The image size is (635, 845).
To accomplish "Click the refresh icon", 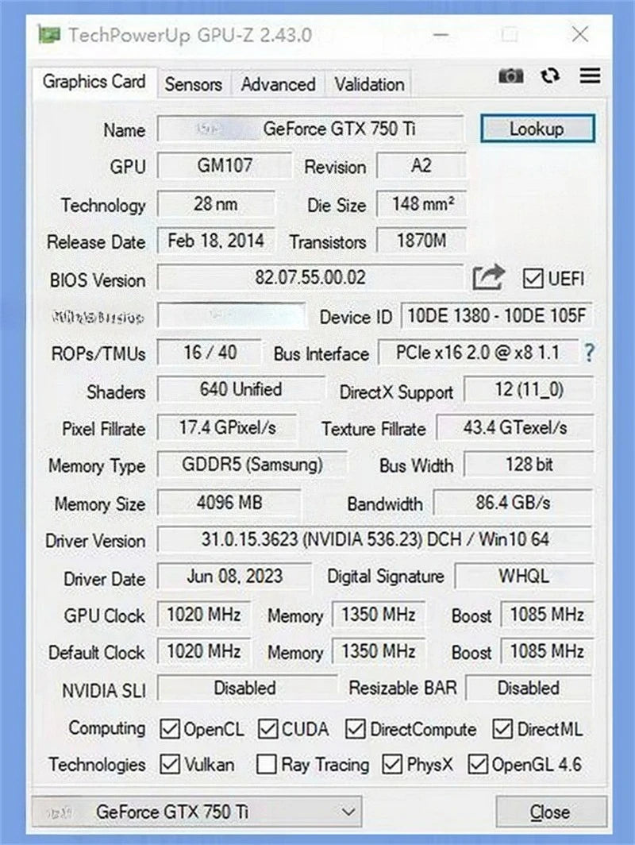I will pyautogui.click(x=550, y=75).
